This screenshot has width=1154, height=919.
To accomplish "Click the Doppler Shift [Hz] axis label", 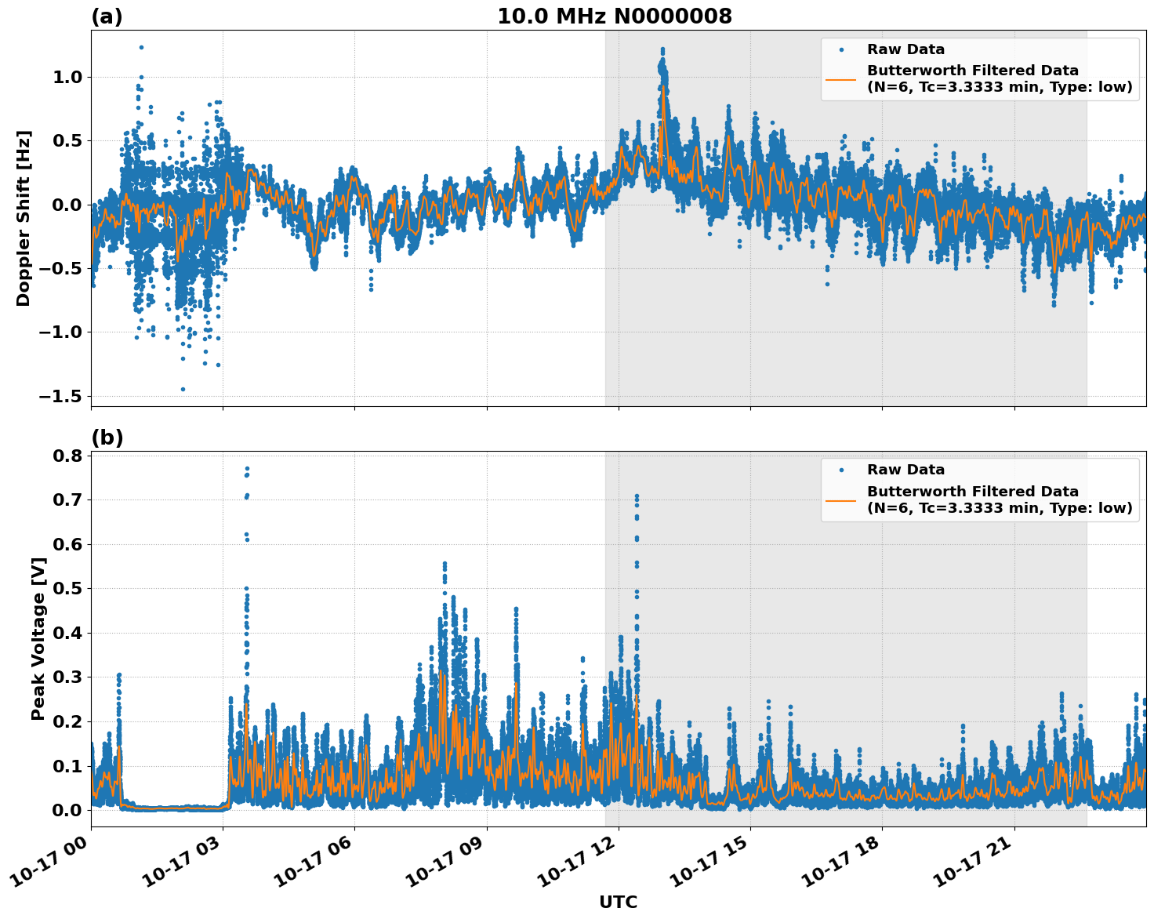I will point(24,218).
